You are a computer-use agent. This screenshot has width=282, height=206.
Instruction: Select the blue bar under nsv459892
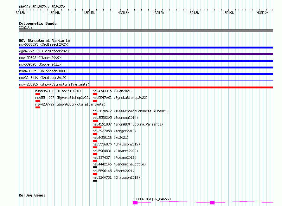pyautogui.click(x=146, y=61)
